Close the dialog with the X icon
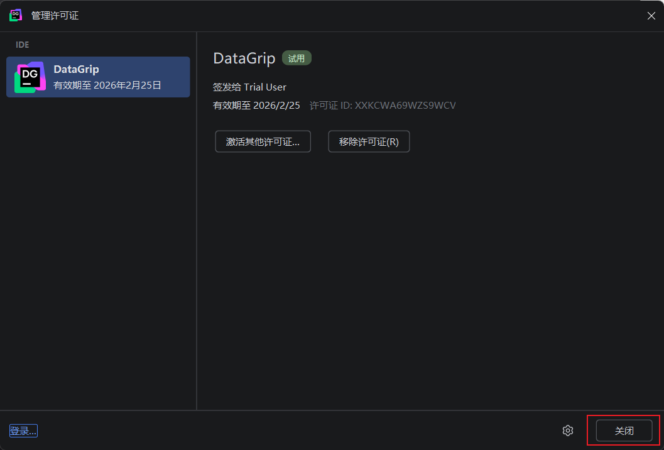 point(651,16)
